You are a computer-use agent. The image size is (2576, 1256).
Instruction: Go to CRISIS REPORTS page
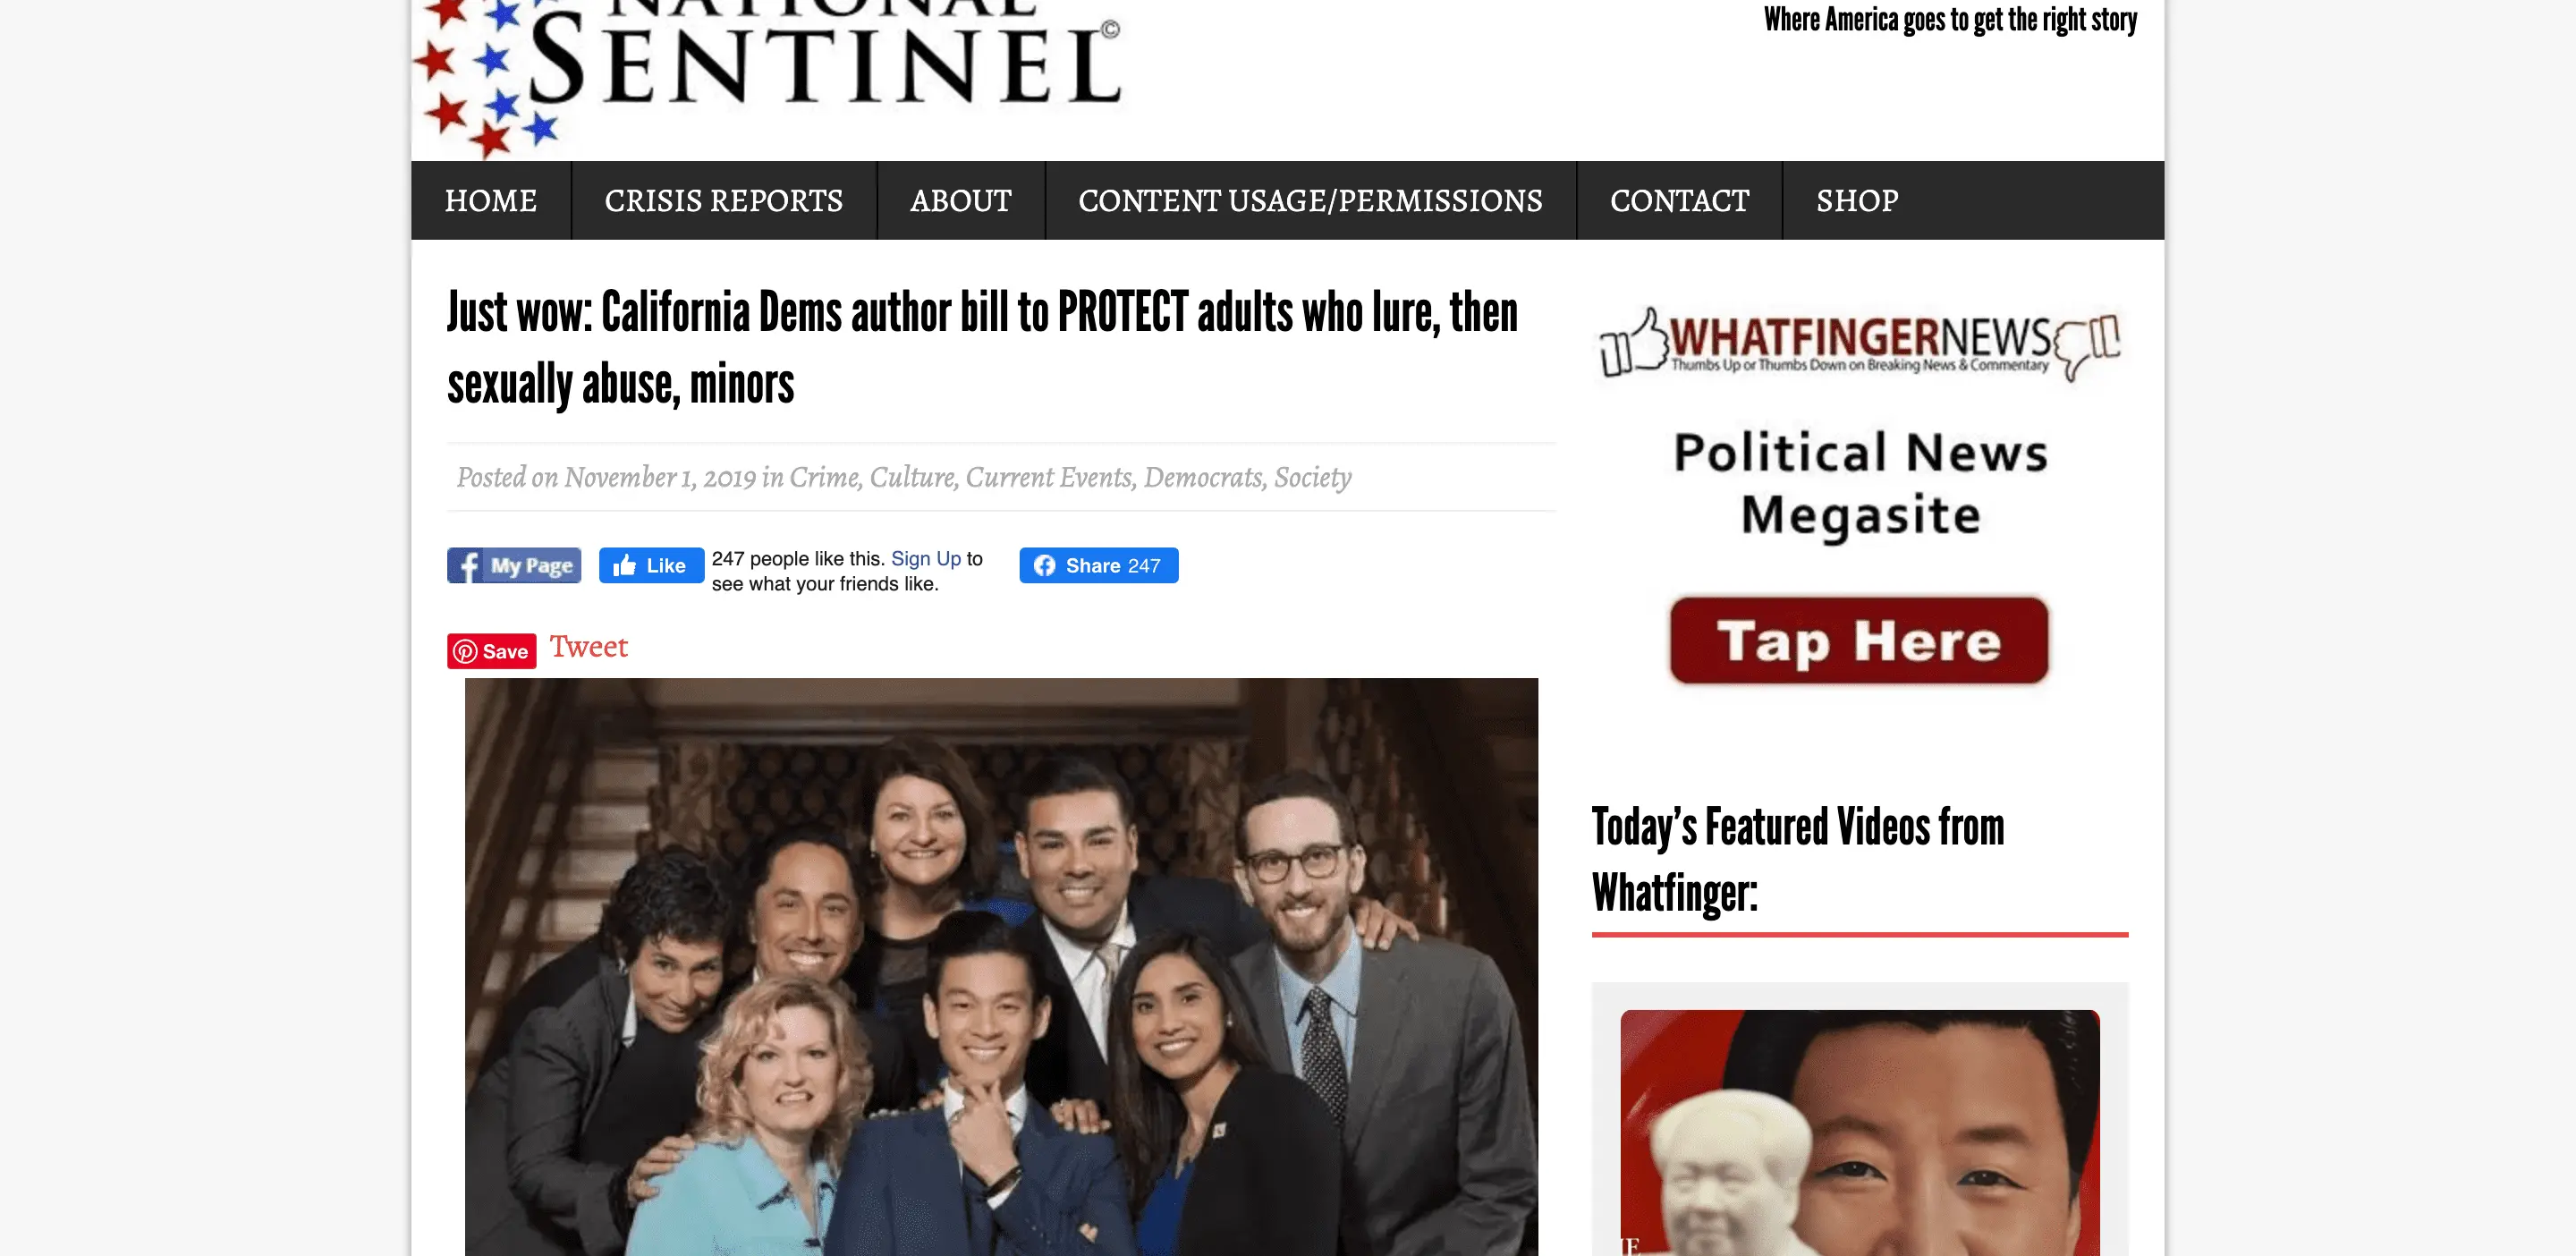(x=724, y=201)
